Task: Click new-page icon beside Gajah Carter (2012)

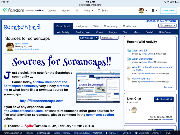Action: pos(129,59)
